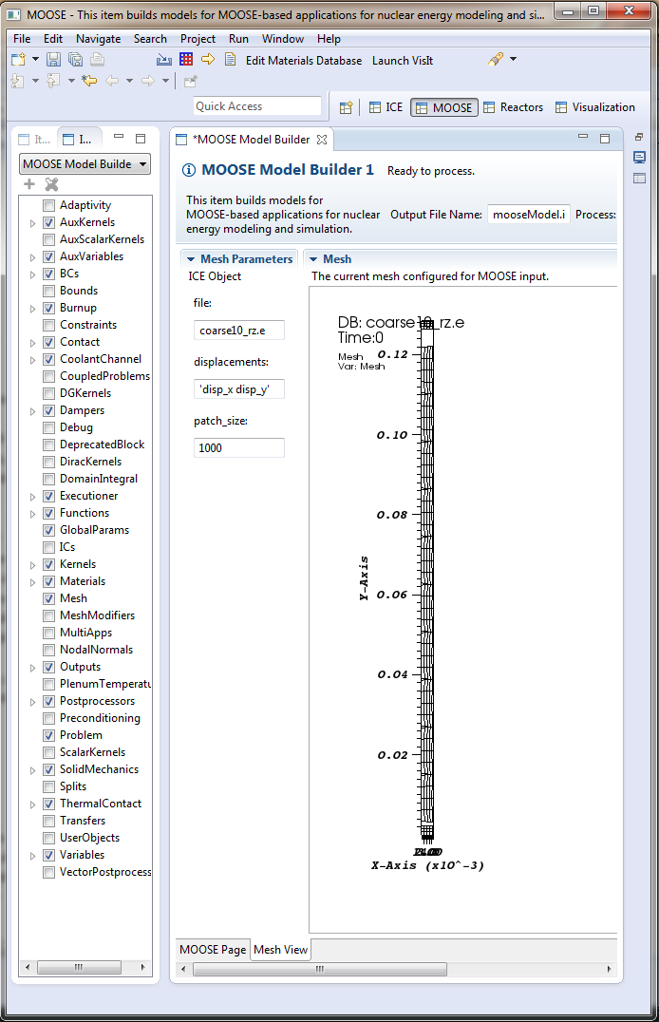Image resolution: width=659 pixels, height=1022 pixels.
Task: Toggle the Debug checkbox
Action: 48,427
